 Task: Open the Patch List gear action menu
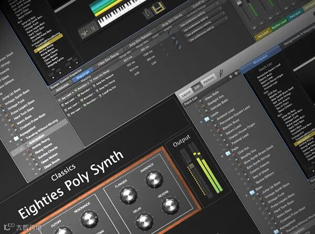[236, 73]
